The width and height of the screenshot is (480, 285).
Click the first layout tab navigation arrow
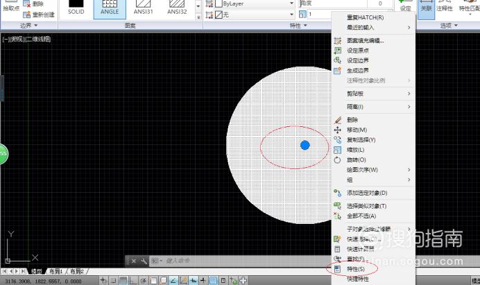pyautogui.click(x=4, y=271)
